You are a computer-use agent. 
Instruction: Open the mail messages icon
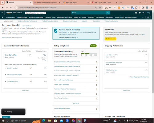click(x=136, y=13)
